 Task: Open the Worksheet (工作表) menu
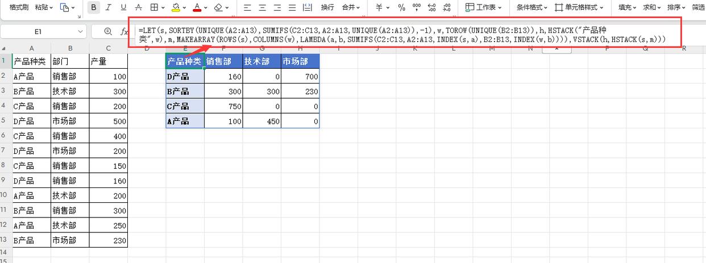(484, 7)
